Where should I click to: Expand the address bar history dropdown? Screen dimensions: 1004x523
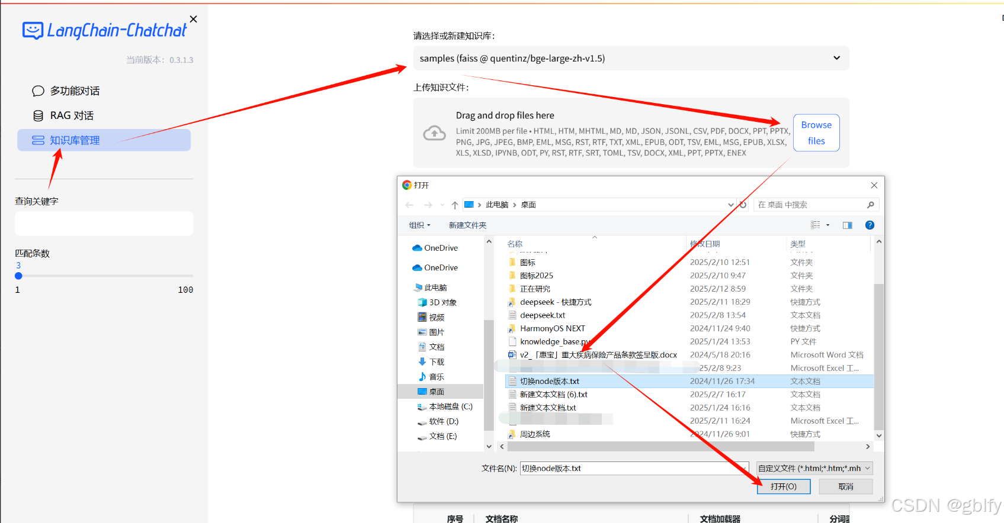(730, 205)
